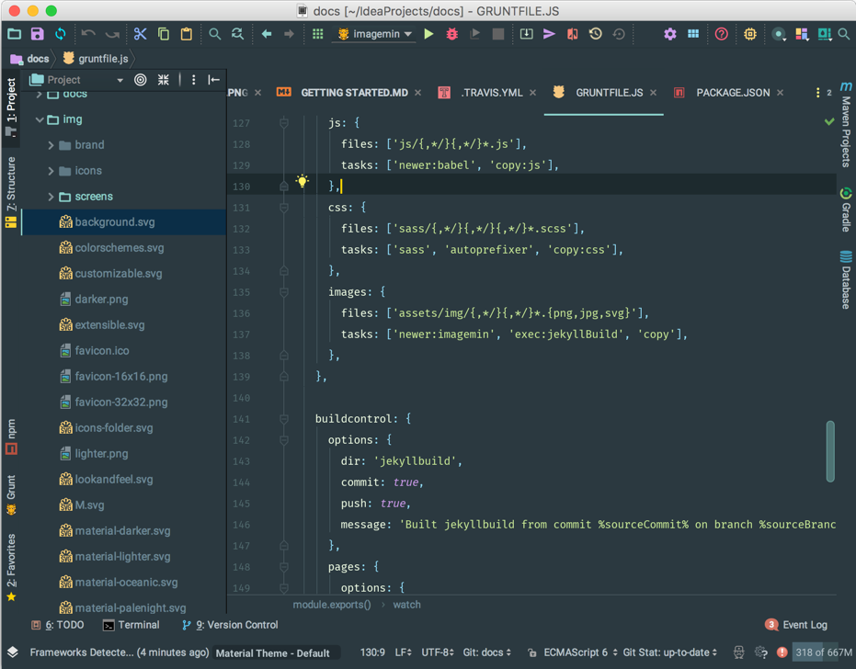
Task: Click the Find magnifier icon
Action: tap(214, 34)
